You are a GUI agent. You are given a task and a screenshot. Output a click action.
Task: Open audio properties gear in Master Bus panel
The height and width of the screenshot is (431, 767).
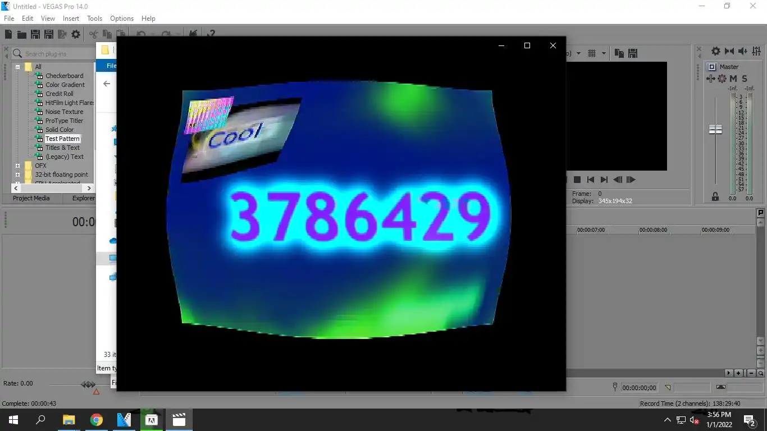click(716, 51)
